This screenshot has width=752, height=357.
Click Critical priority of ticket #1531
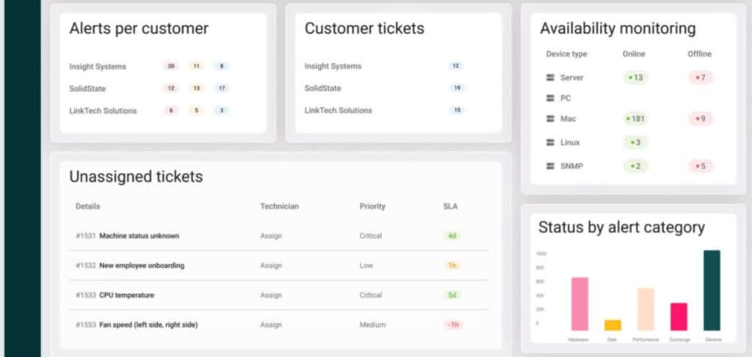(x=371, y=236)
